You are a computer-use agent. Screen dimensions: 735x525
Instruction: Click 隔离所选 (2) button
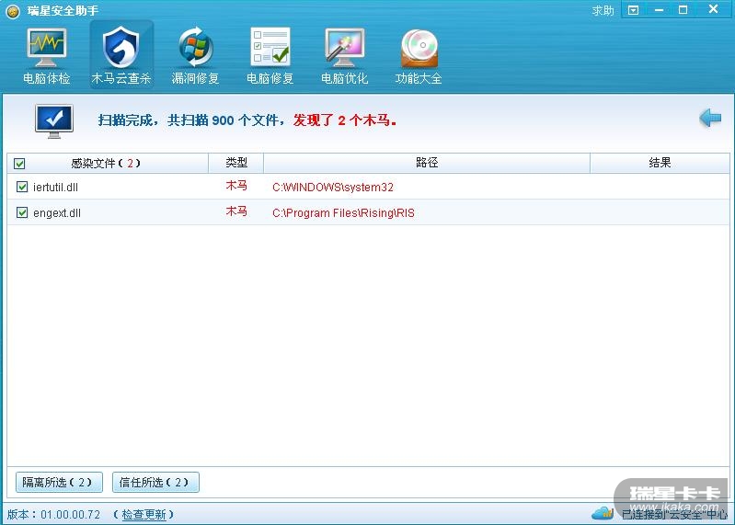click(59, 482)
